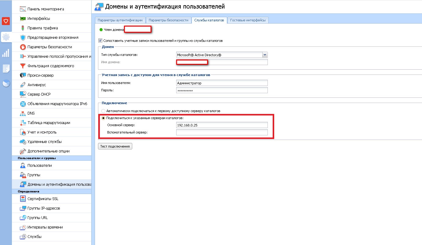Click the Группы users icon
The height and width of the screenshot is (245, 422).
pyautogui.click(x=23, y=175)
